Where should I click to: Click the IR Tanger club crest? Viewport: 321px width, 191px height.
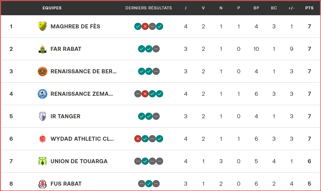(x=43, y=116)
